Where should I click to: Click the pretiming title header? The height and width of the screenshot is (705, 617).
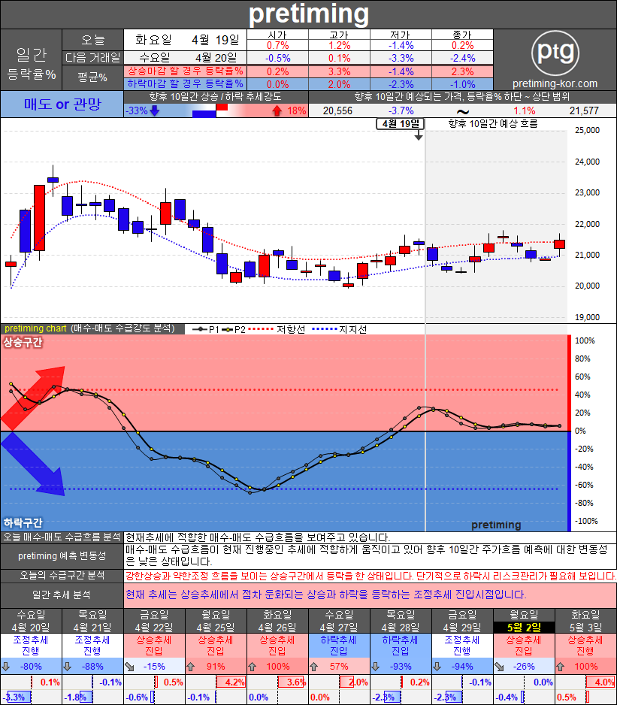(308, 14)
